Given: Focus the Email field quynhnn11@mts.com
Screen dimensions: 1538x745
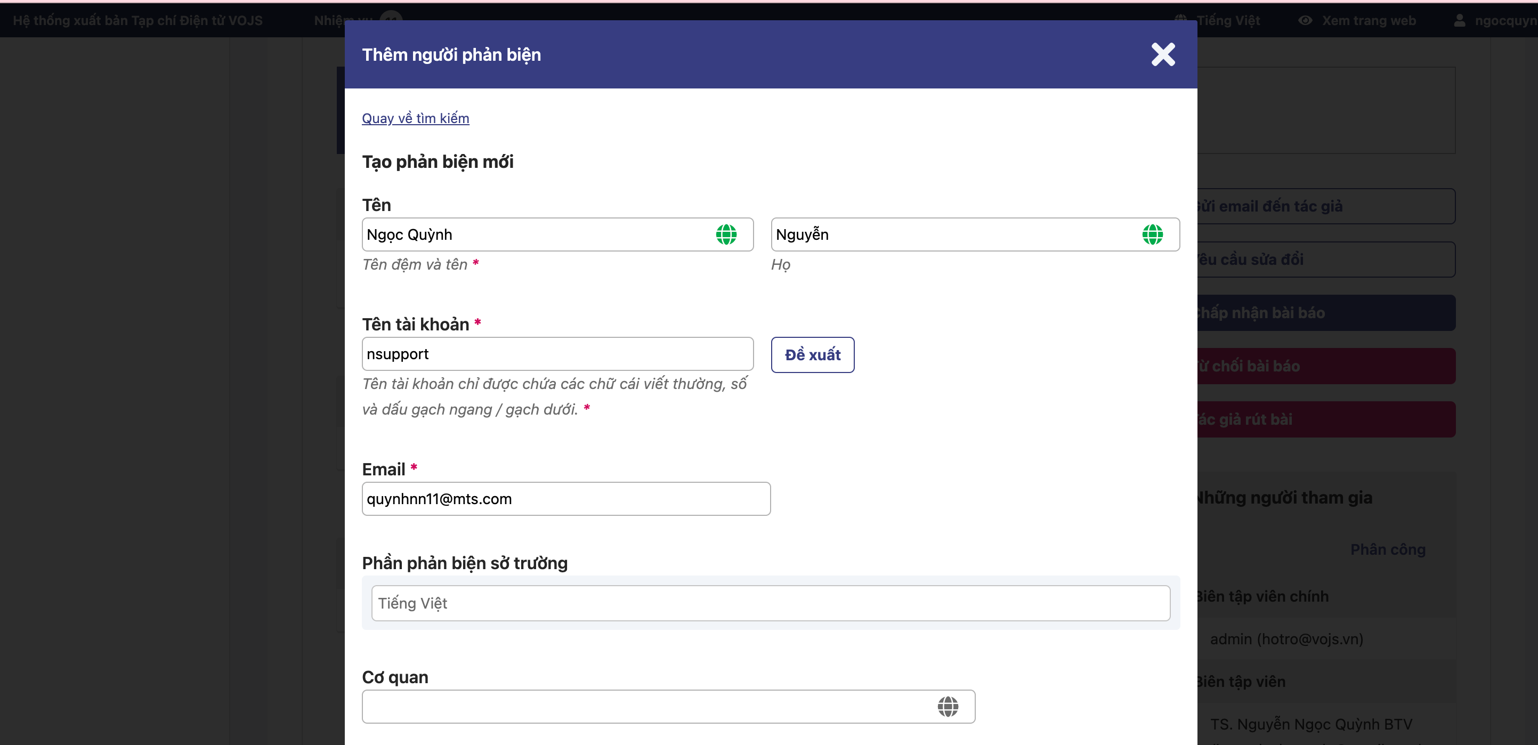Looking at the screenshot, I should [566, 499].
